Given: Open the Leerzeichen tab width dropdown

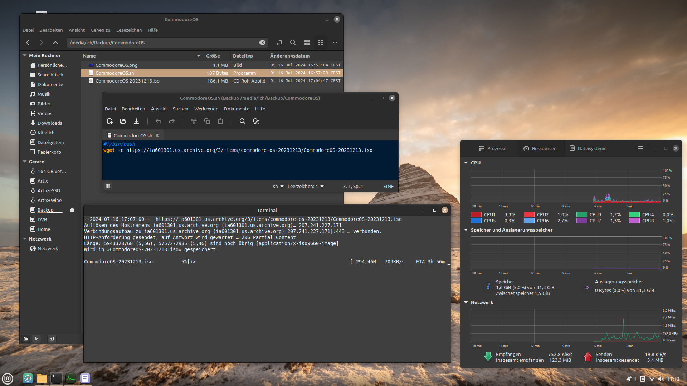Looking at the screenshot, I should click(306, 186).
